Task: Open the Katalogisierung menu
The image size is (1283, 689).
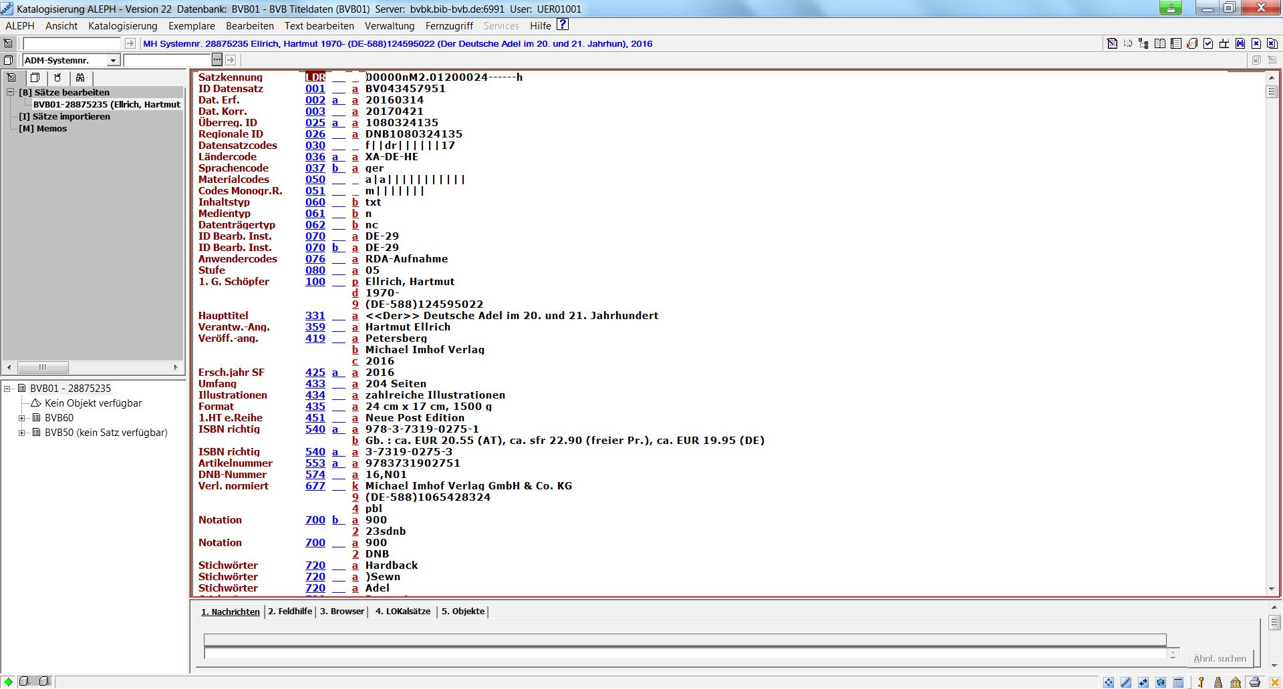Action: pos(122,25)
